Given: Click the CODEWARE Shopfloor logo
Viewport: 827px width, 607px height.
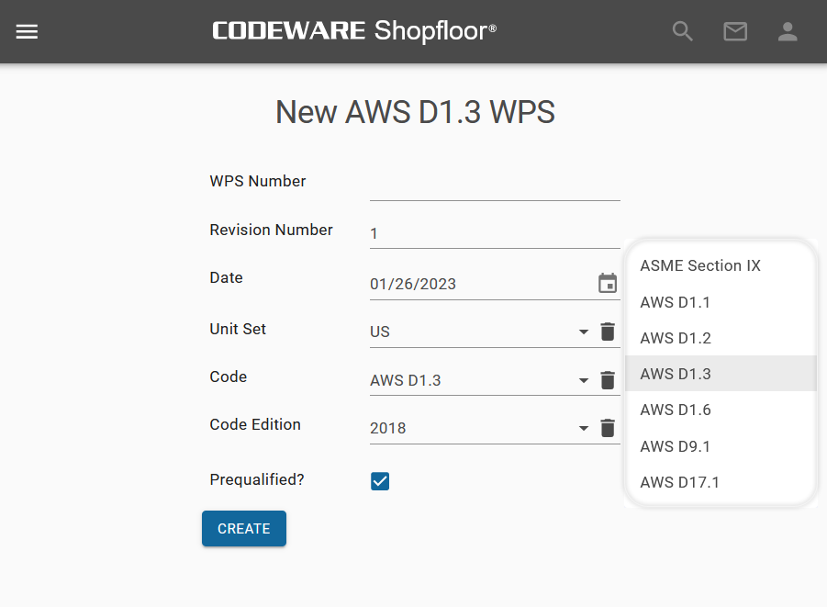Looking at the screenshot, I should [x=354, y=30].
